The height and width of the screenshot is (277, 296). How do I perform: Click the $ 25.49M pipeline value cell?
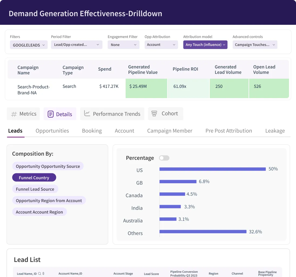click(146, 88)
